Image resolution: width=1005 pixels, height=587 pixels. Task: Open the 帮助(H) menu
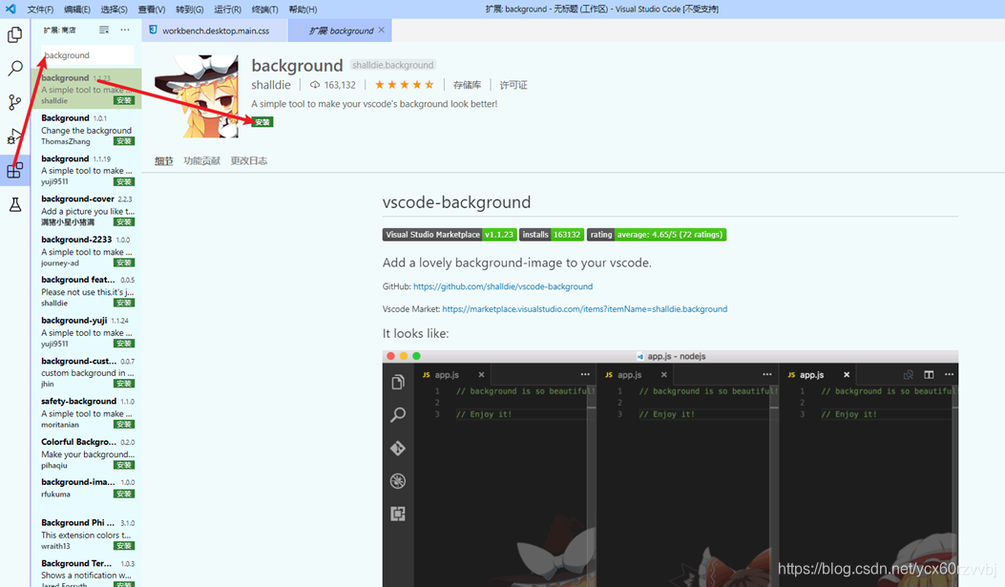click(303, 9)
